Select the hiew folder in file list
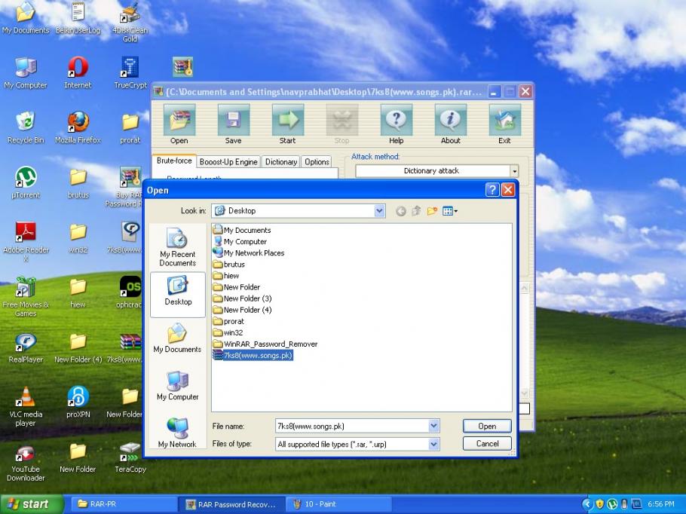 point(225,276)
